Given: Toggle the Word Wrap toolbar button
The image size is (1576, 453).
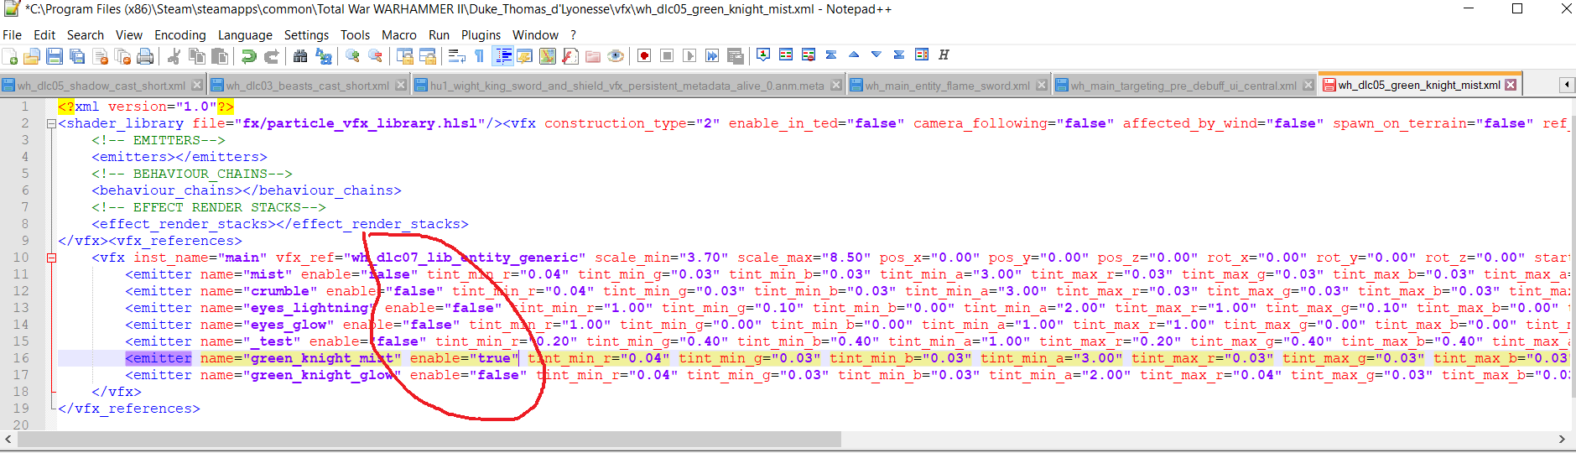Looking at the screenshot, I should click(x=456, y=56).
